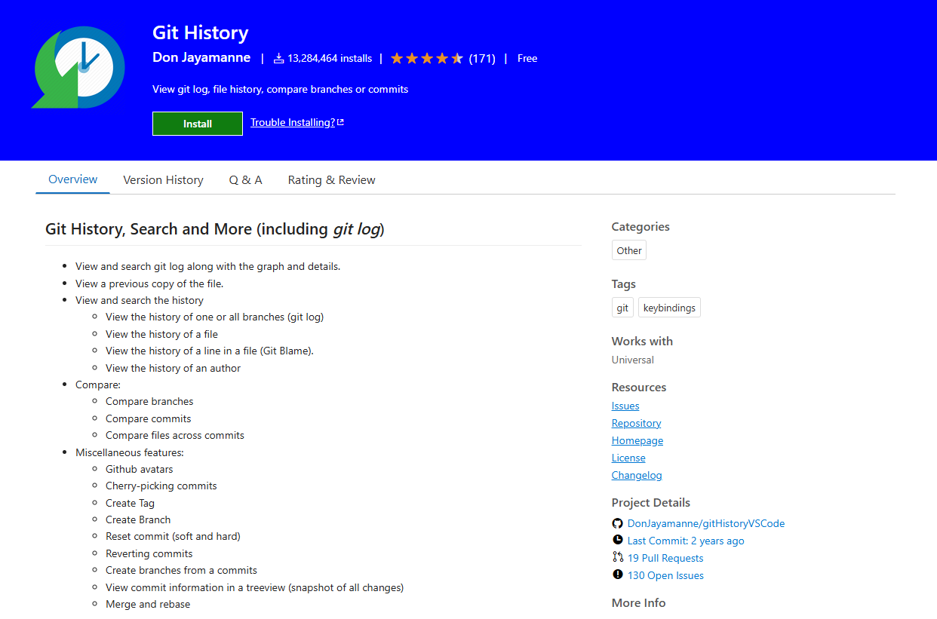
Task: Click the download installs icon
Action: point(278,58)
